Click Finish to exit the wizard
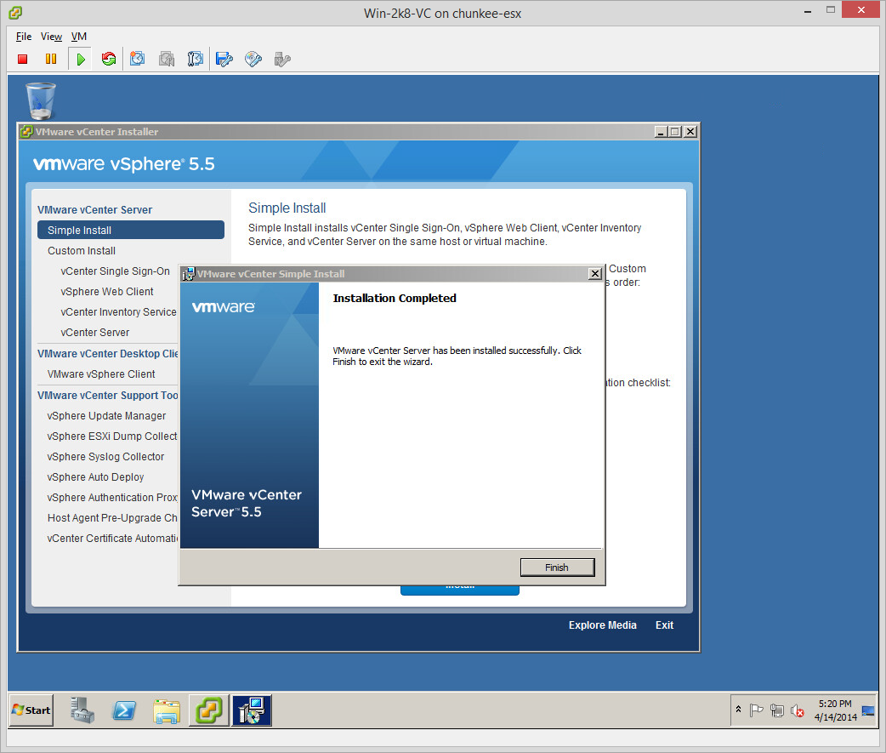The image size is (886, 753). tap(557, 568)
